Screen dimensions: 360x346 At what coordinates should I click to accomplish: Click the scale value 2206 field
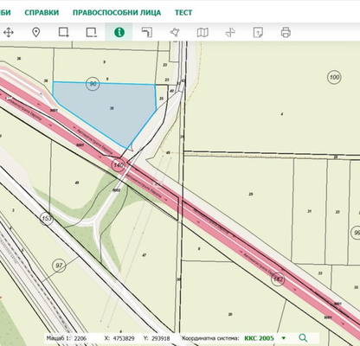(x=80, y=338)
